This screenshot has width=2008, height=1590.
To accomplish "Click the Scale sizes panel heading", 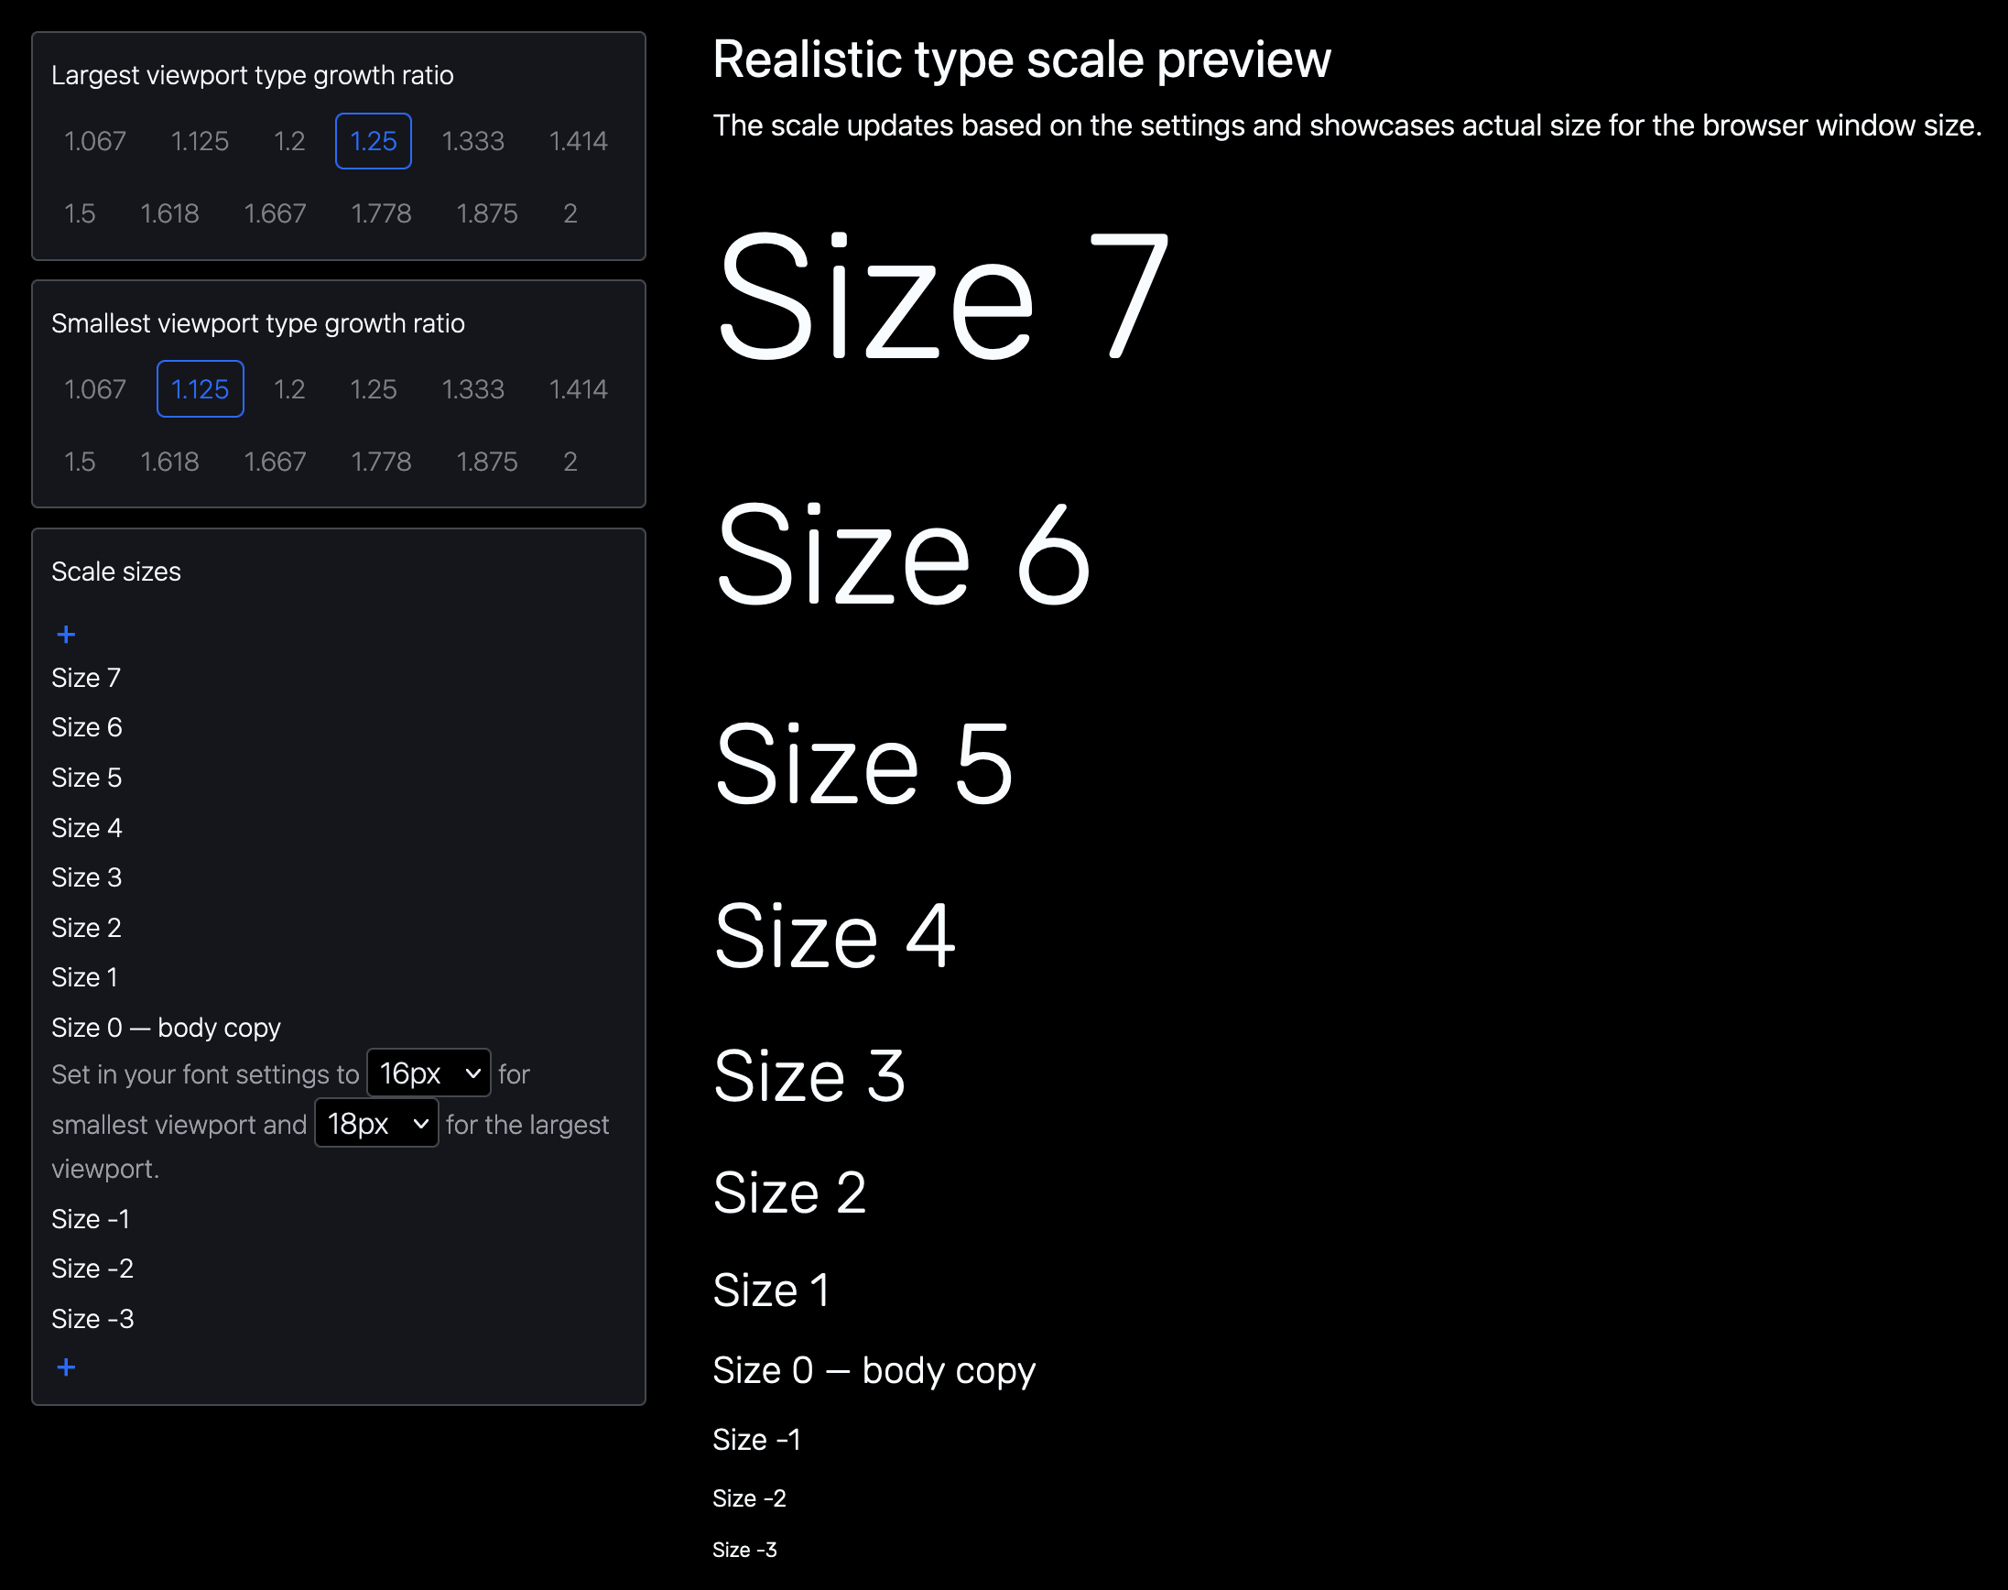I will tap(116, 572).
